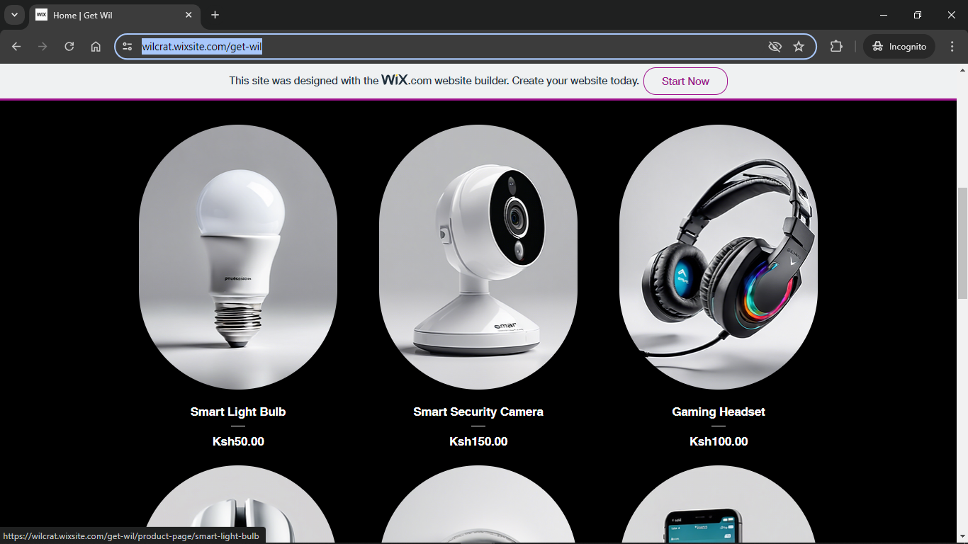
Task: Select the Home | Get Wil tab
Action: coord(115,15)
